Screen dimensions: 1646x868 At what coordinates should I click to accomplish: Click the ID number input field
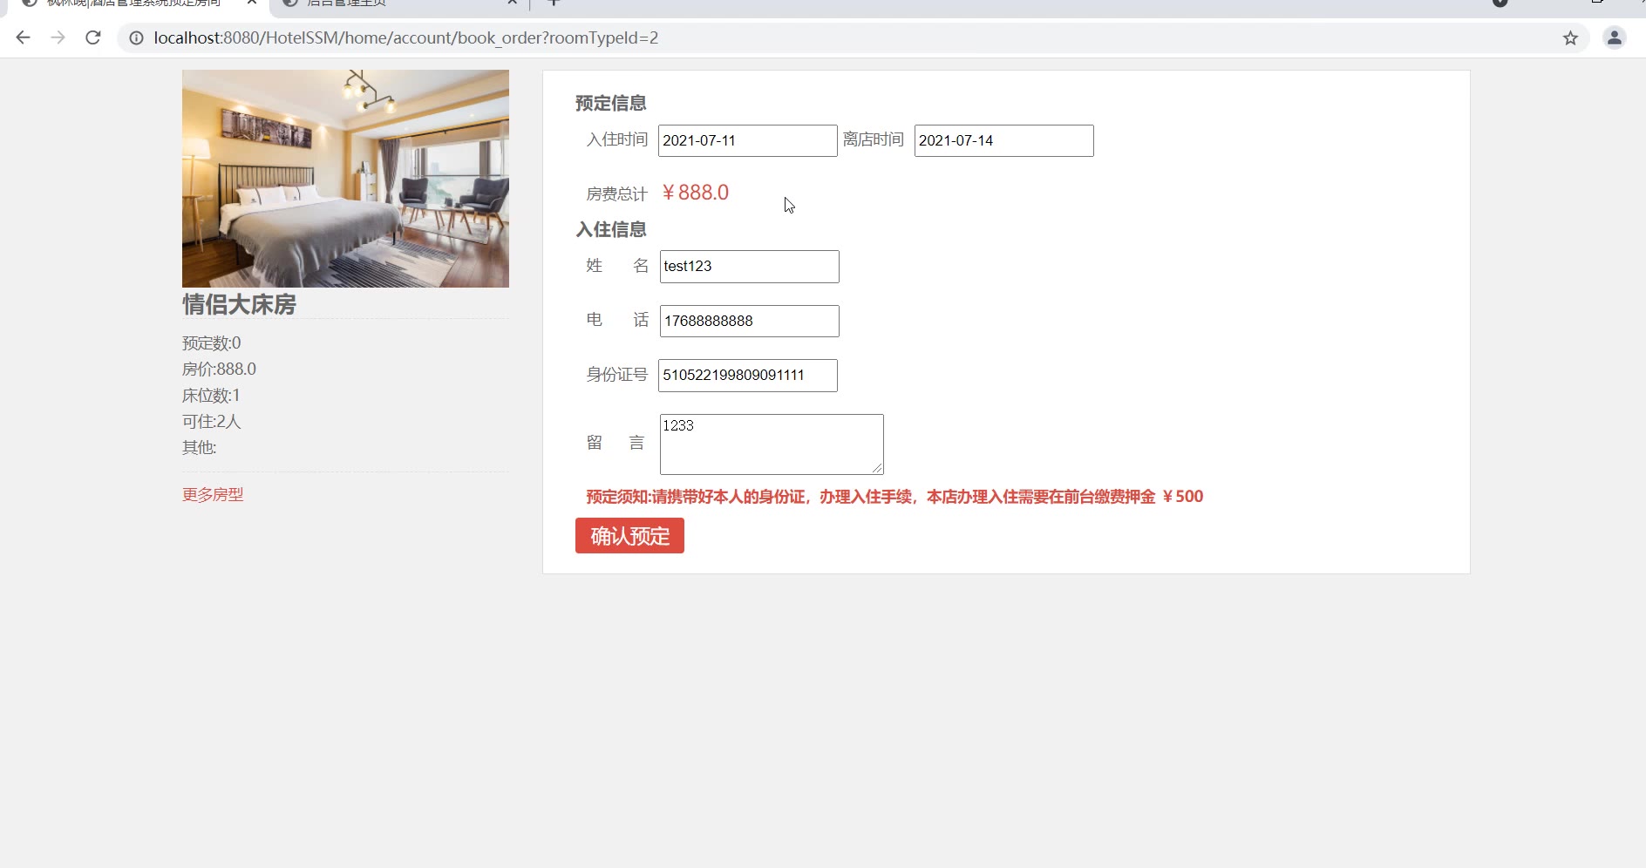pos(747,376)
